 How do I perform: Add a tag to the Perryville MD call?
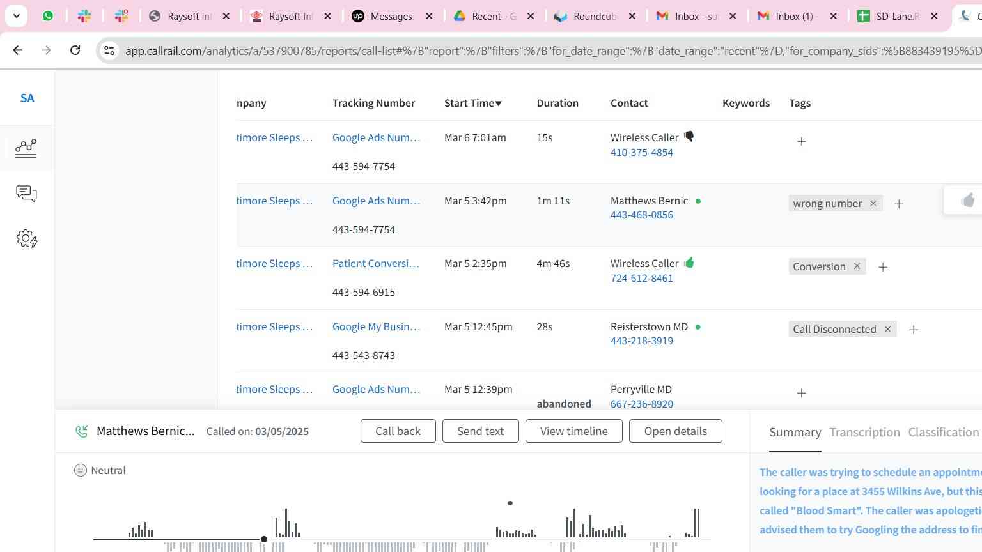[x=801, y=393]
